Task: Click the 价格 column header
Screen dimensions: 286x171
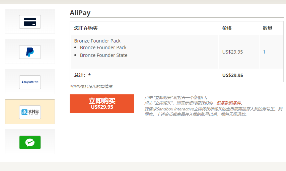Action: coord(227,28)
